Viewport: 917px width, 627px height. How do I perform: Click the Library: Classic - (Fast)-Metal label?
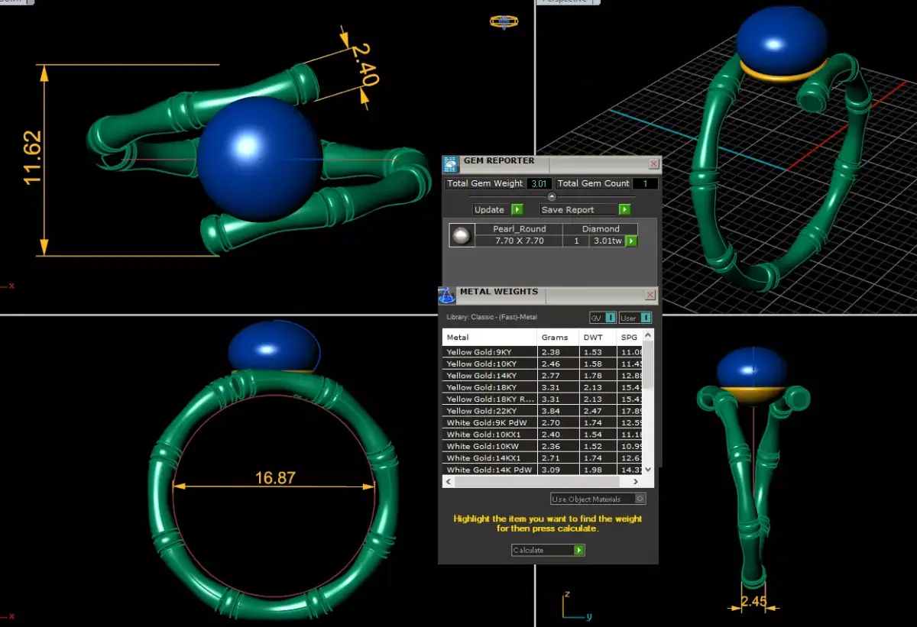click(491, 318)
